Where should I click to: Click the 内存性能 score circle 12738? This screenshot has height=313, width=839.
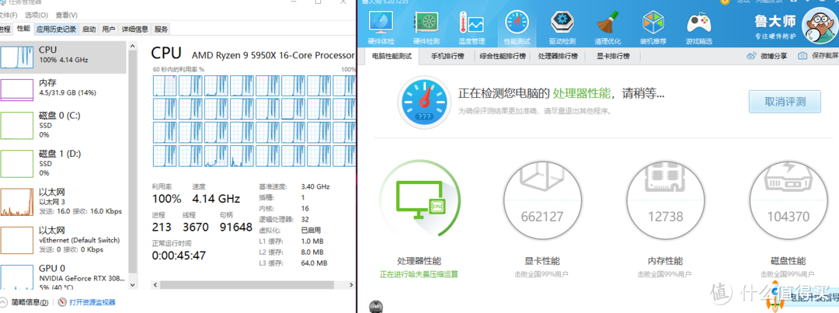665,201
